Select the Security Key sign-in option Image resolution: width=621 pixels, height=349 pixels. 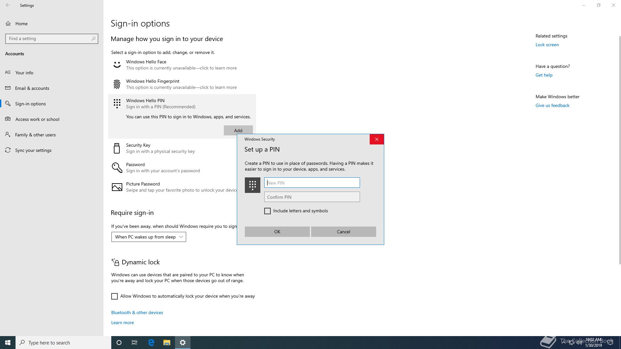click(x=172, y=148)
